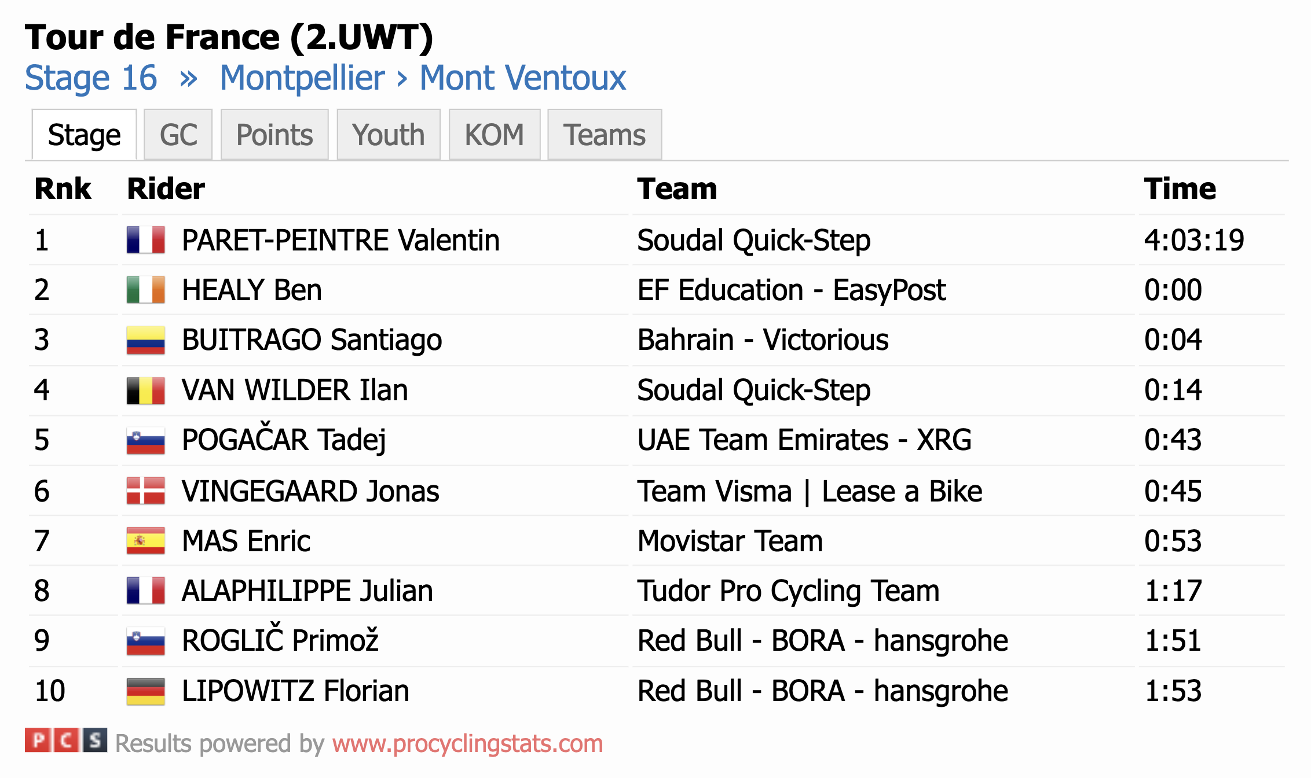Click the German flag next to LIPOWITZ Florian
Image resolution: width=1311 pixels, height=778 pixels.
click(x=146, y=691)
